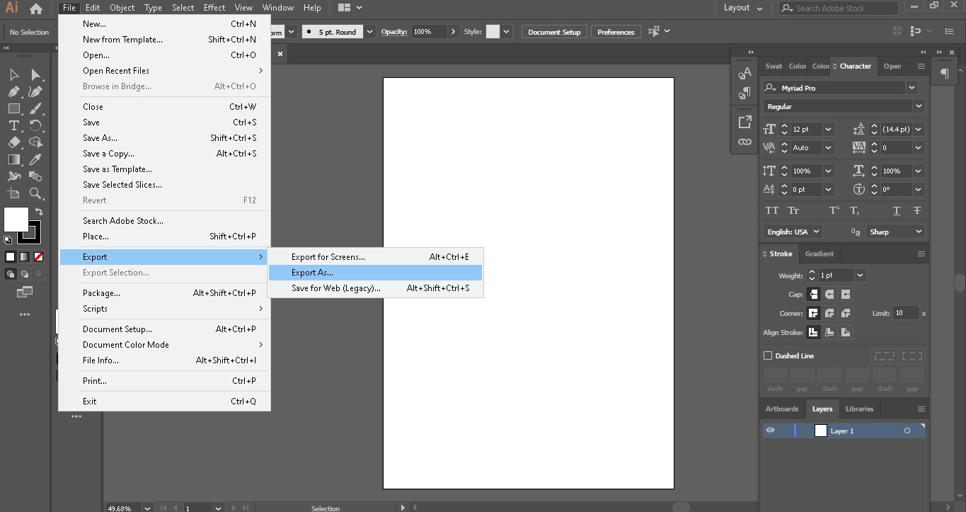Image resolution: width=966 pixels, height=512 pixels.
Task: Swap fill and stroke colors arrow
Action: [39, 212]
